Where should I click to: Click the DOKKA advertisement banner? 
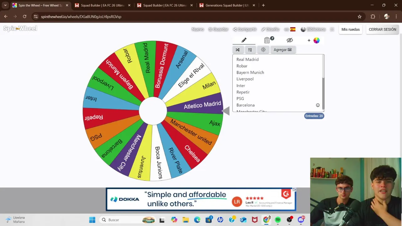tap(201, 199)
